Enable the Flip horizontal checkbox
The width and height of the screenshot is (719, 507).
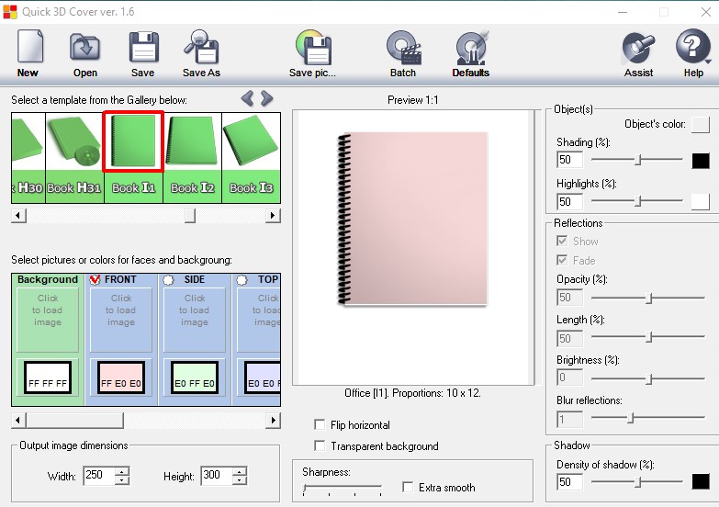[320, 425]
